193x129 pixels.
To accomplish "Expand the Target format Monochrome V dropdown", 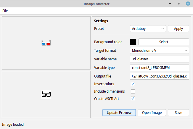I will coord(159,51).
